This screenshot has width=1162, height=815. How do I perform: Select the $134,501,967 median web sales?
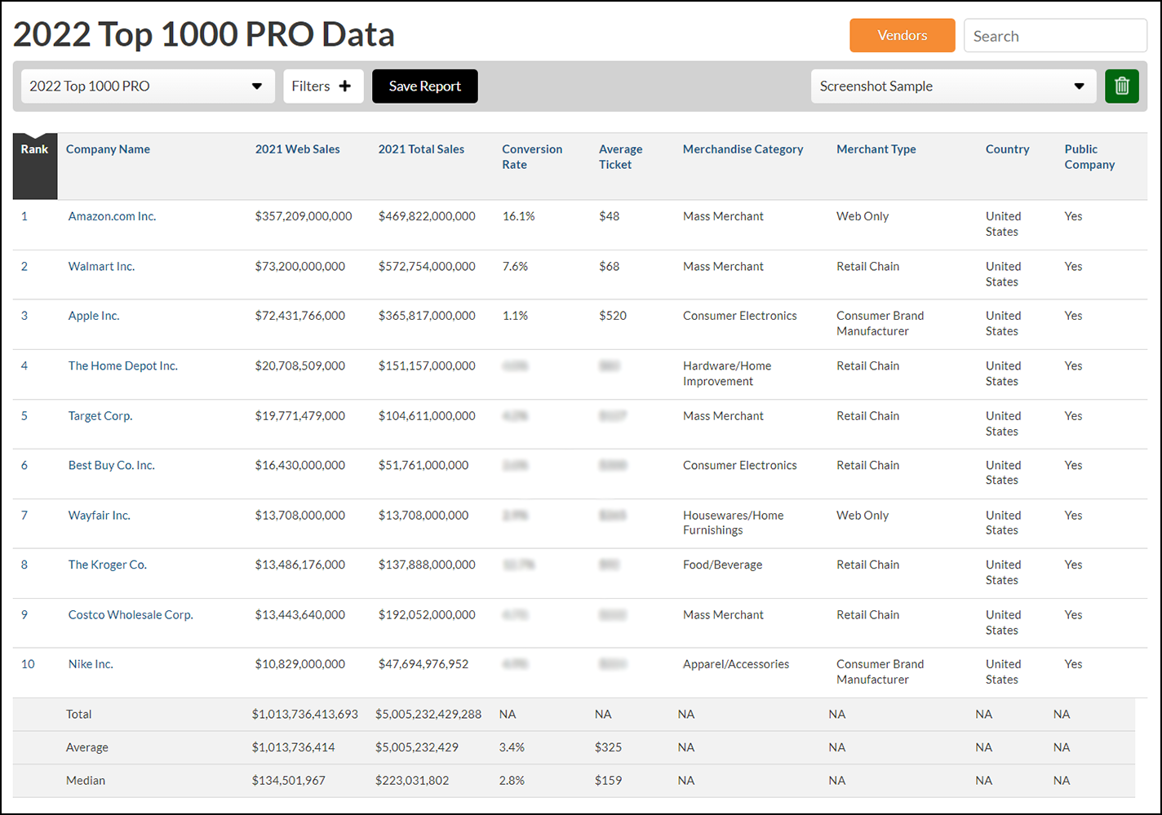coord(289,781)
